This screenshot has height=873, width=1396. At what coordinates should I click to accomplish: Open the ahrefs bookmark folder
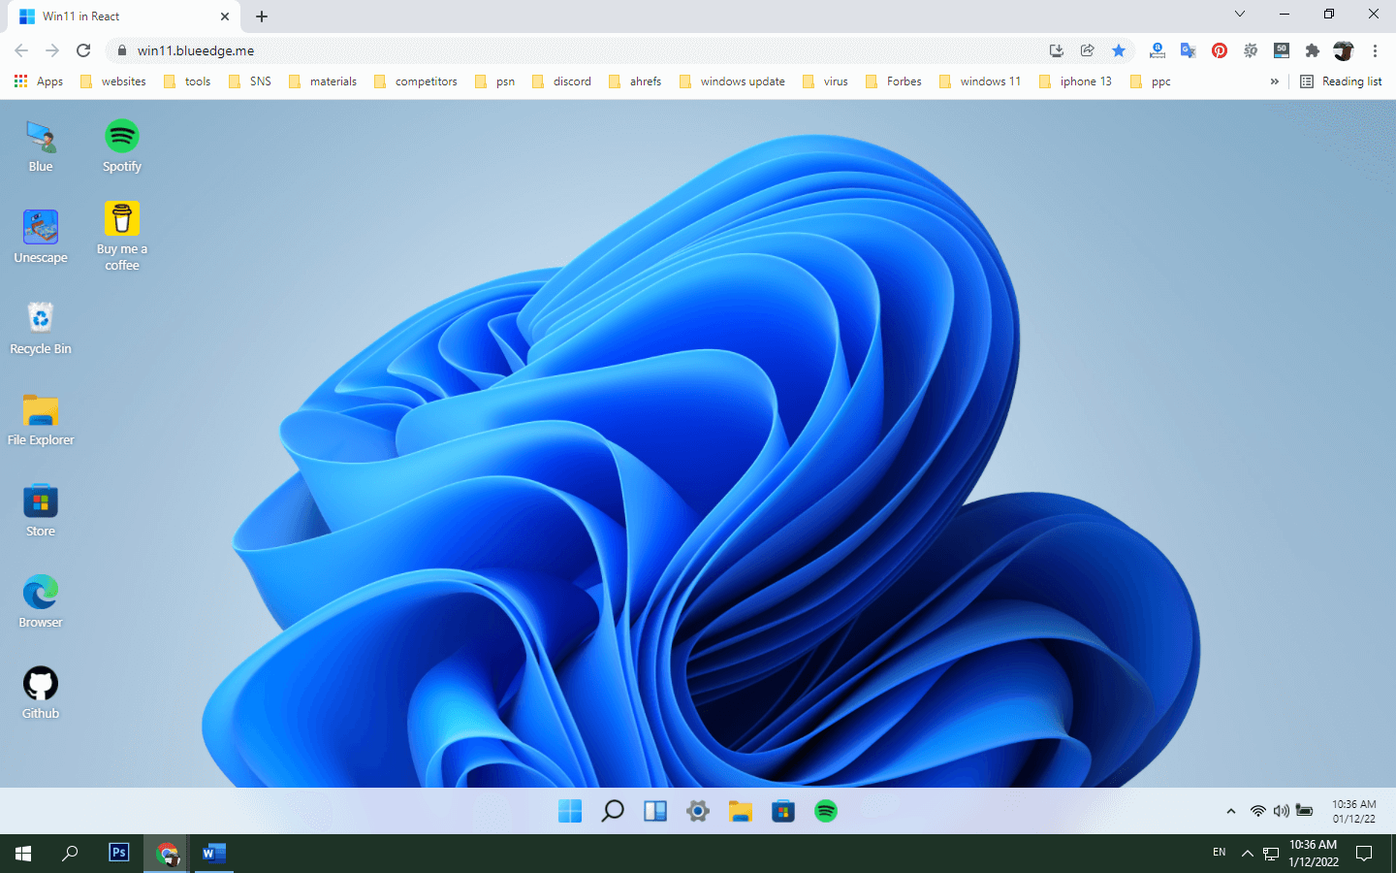636,81
